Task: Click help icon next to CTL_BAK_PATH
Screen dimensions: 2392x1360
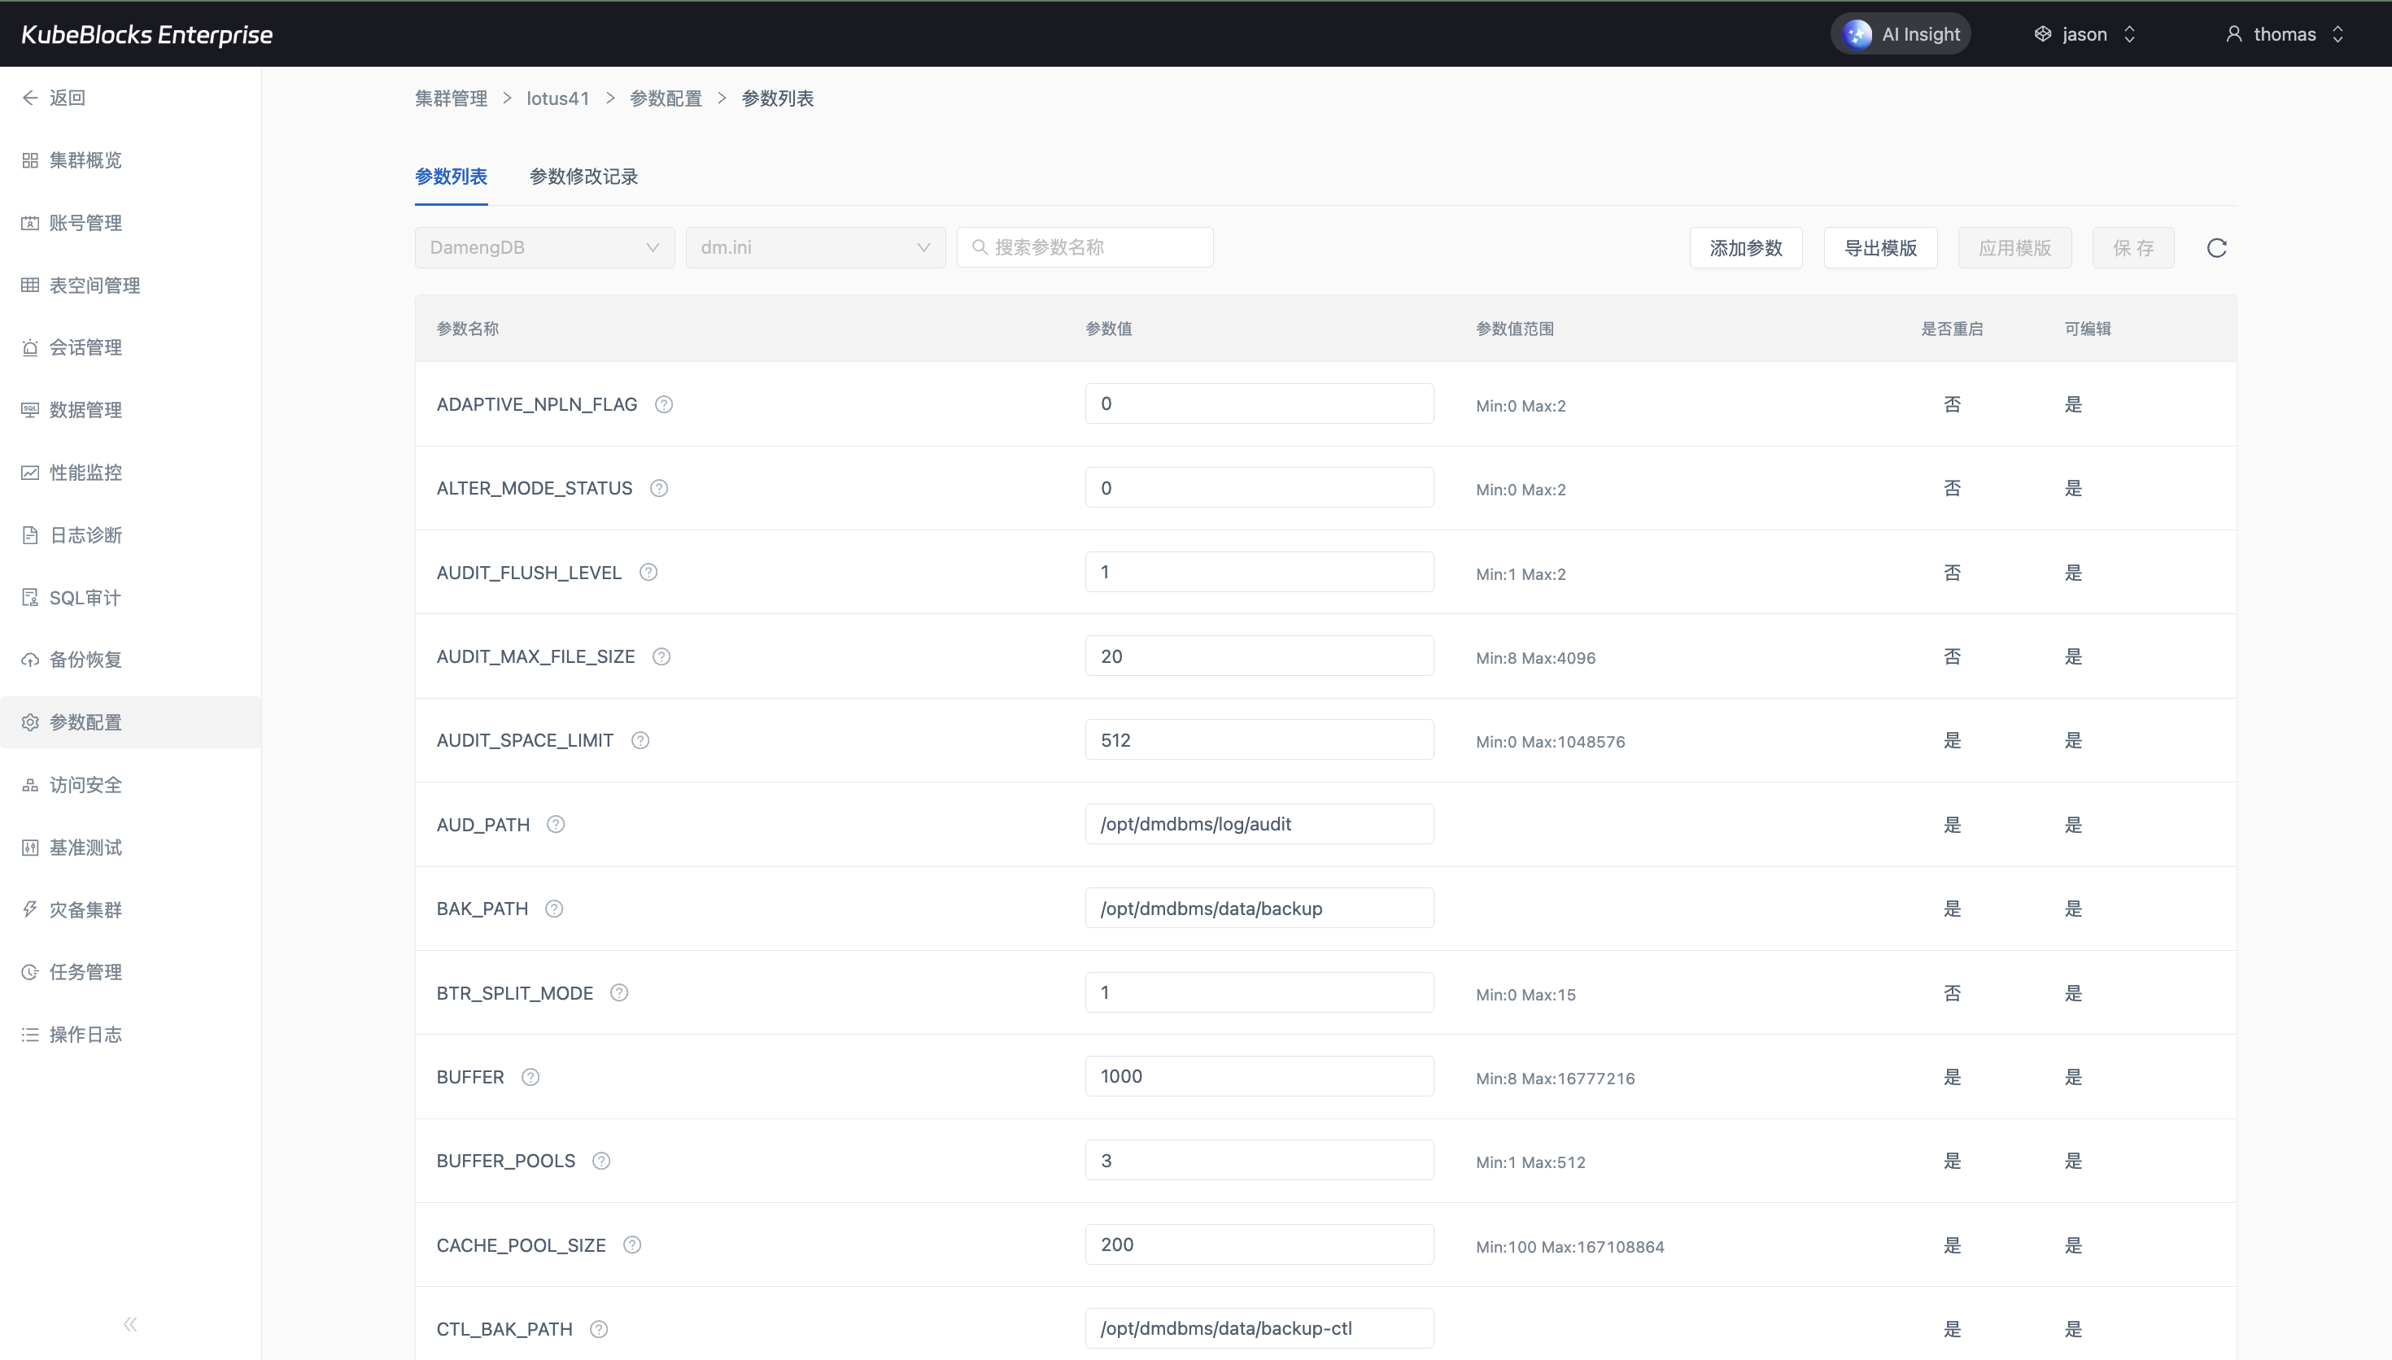Action: pos(599,1329)
